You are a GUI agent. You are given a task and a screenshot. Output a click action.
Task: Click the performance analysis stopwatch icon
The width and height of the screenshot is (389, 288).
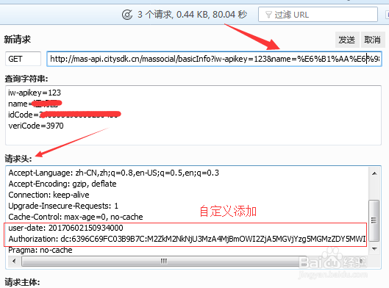point(127,15)
